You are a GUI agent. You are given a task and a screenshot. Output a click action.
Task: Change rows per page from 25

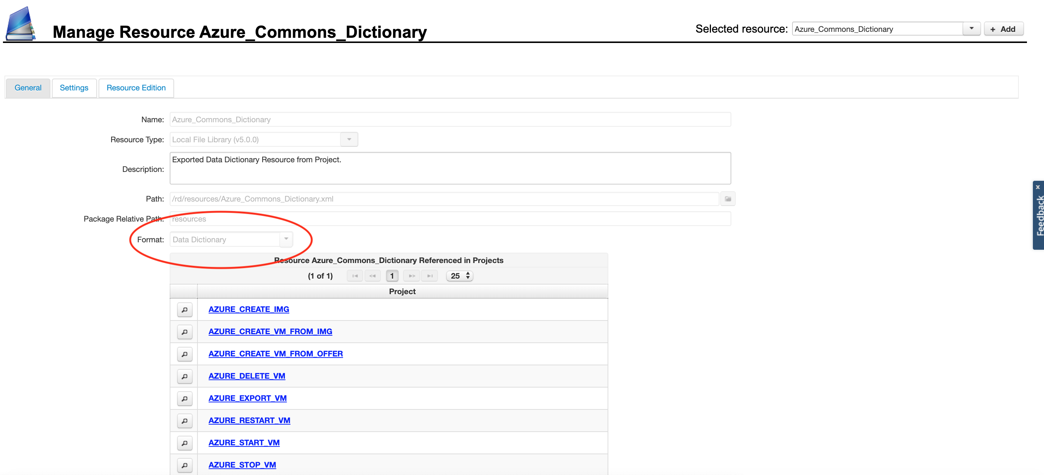[x=460, y=276]
